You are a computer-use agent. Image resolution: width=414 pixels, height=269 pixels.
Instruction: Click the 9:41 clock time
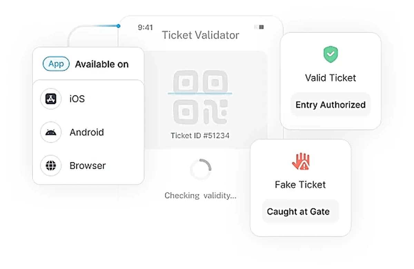point(145,28)
